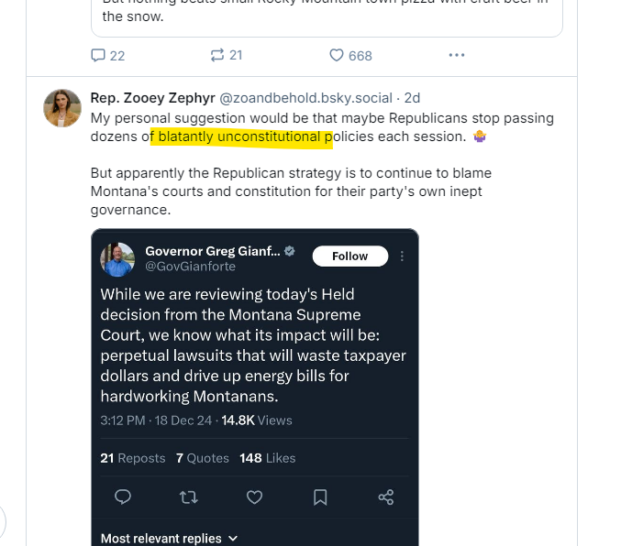Open Rep. Zooey Zephyr's profile name link
Image resolution: width=621 pixels, height=546 pixels.
click(x=152, y=97)
